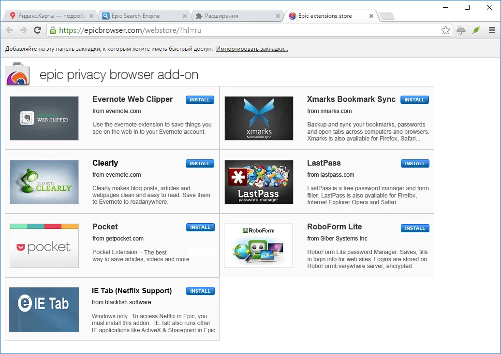Click the 'epic privacy browser add-on' heading

pos(119,75)
